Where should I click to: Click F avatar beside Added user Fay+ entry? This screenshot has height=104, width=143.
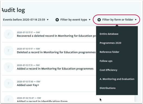pyautogui.click(x=9, y=84)
